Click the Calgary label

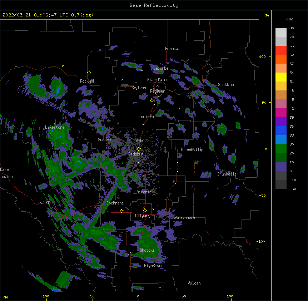143,216
